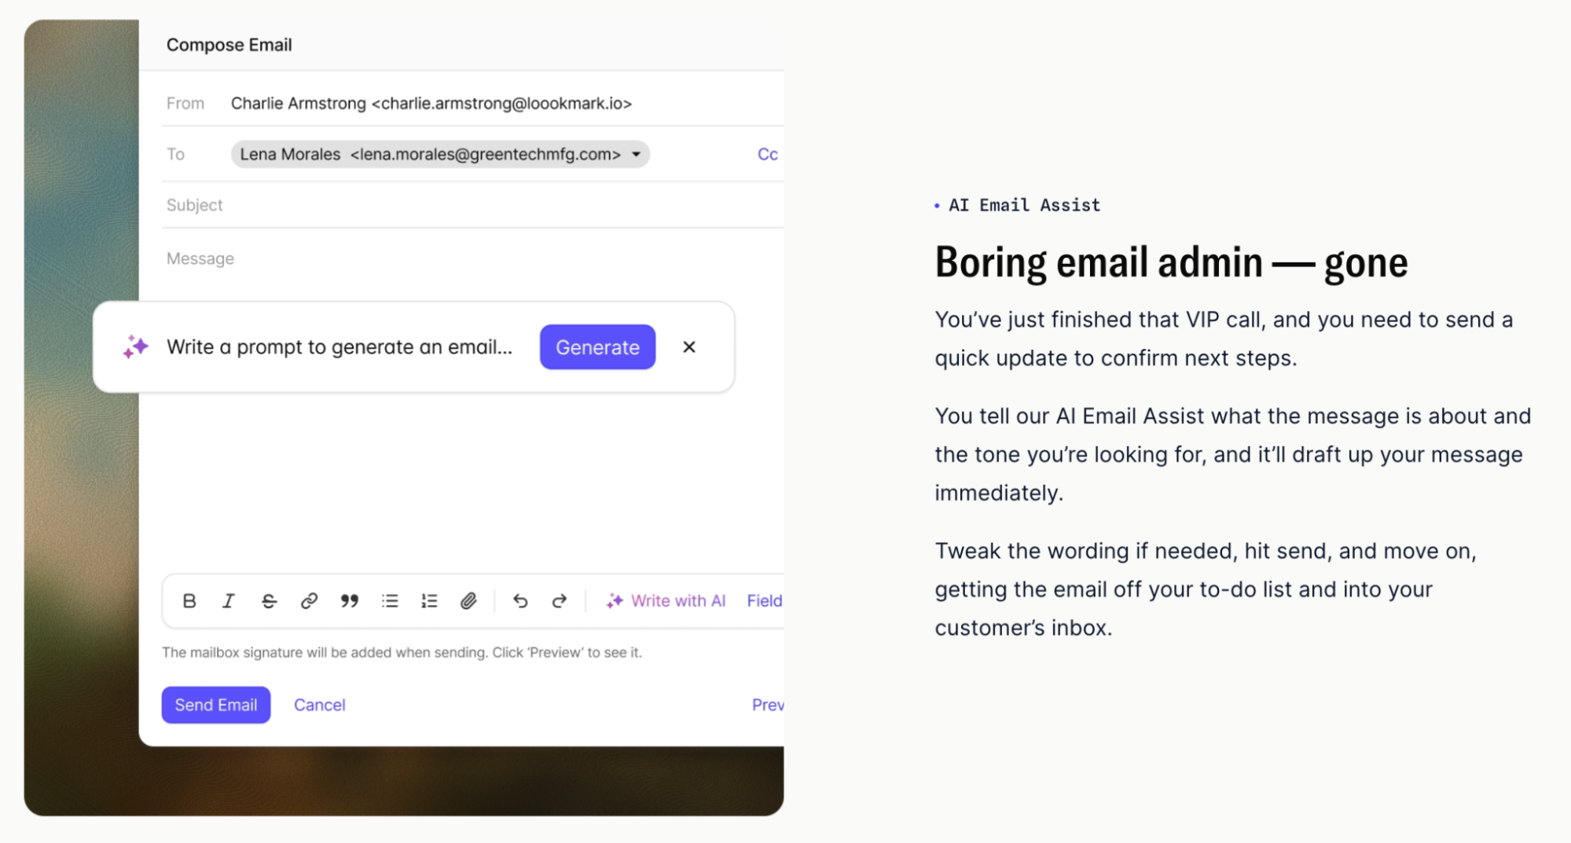This screenshot has width=1571, height=843.
Task: Create a numbered list
Action: pyautogui.click(x=429, y=600)
